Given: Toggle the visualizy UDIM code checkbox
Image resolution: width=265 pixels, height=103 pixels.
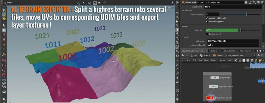Looking at the screenshot, I should (x=207, y=18).
